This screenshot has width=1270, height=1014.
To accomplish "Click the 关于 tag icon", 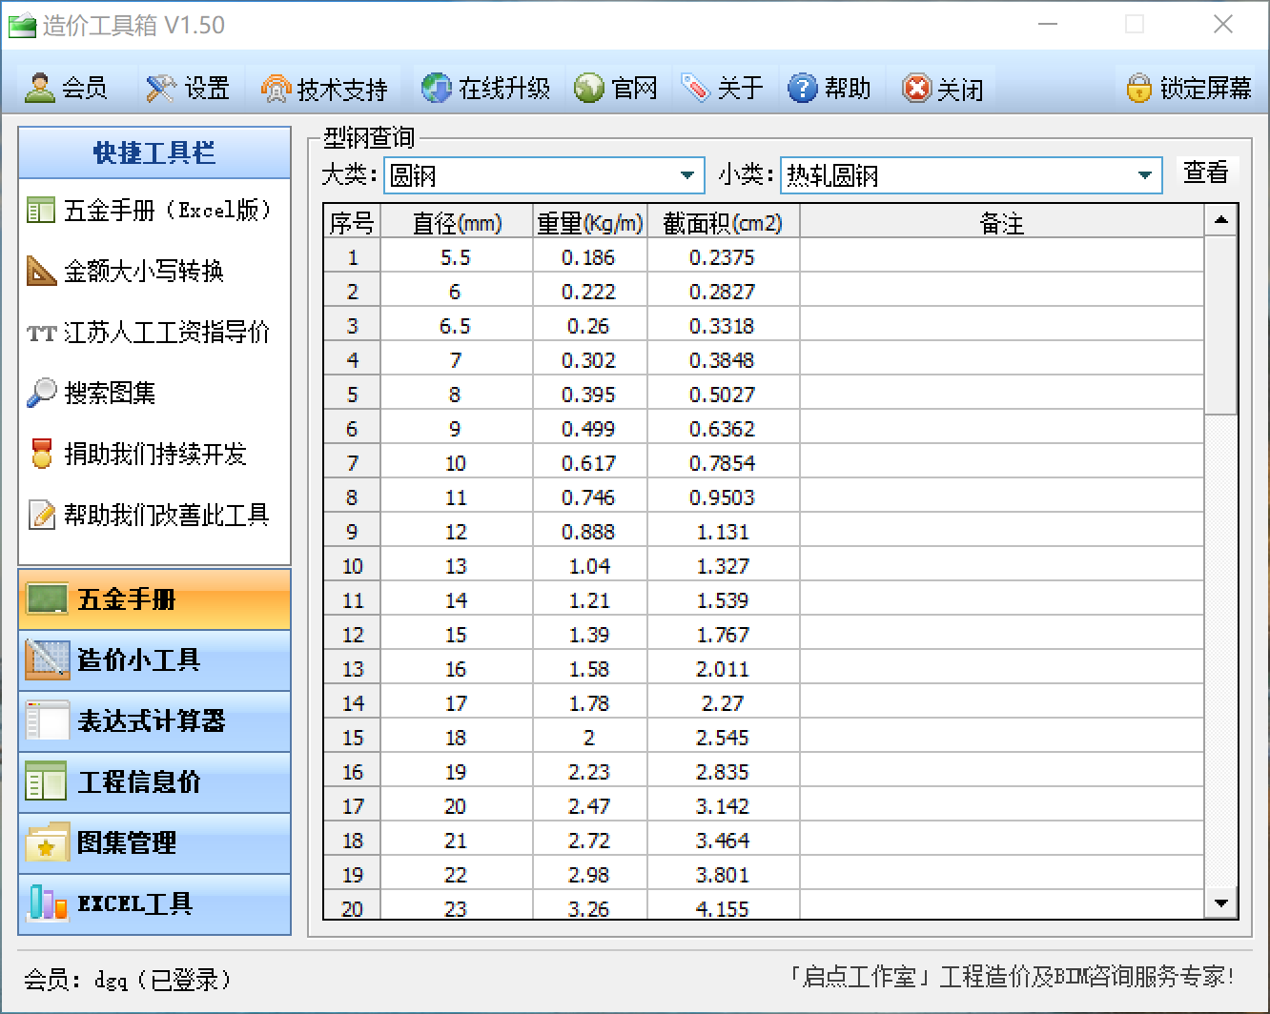I will 696,89.
